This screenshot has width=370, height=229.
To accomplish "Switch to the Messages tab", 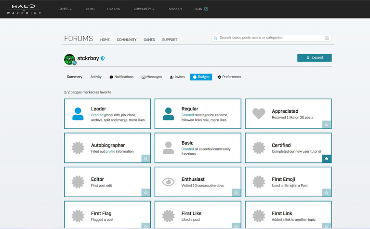I will [152, 77].
